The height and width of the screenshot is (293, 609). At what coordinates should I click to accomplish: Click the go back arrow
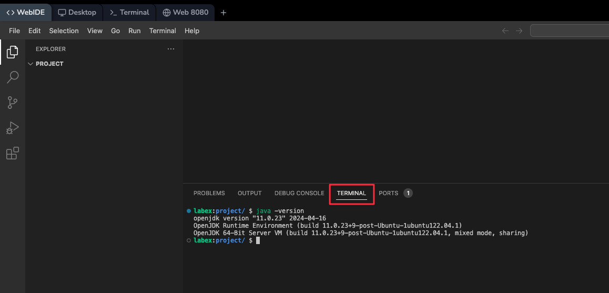pyautogui.click(x=505, y=31)
